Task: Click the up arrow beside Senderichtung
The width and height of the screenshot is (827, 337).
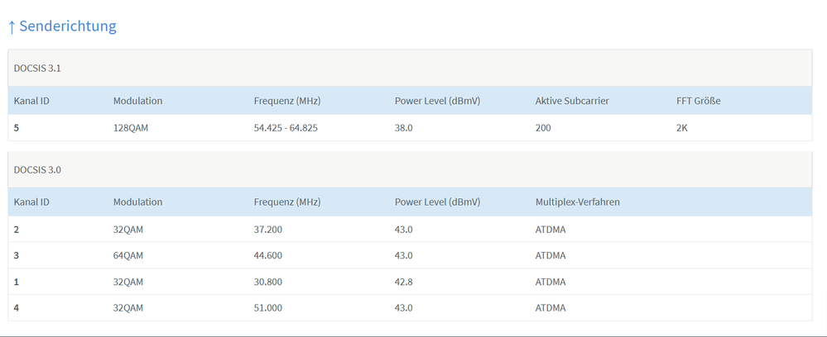Action: pyautogui.click(x=12, y=26)
